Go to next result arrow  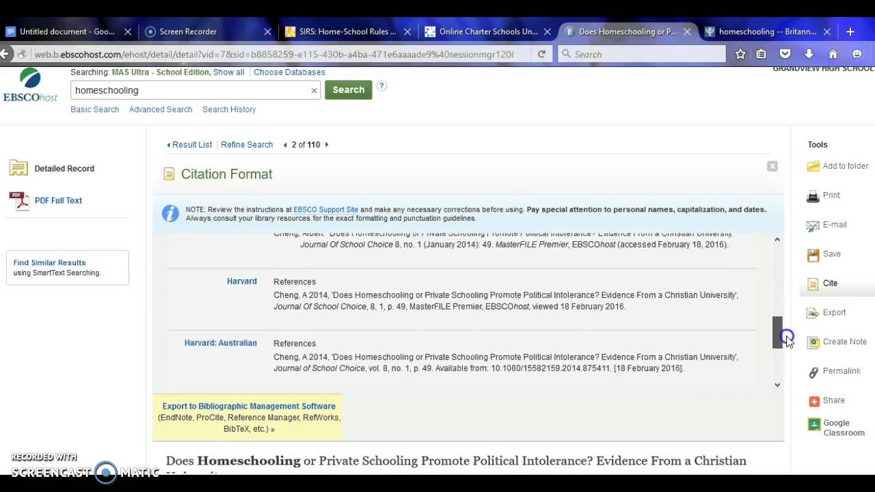click(327, 145)
